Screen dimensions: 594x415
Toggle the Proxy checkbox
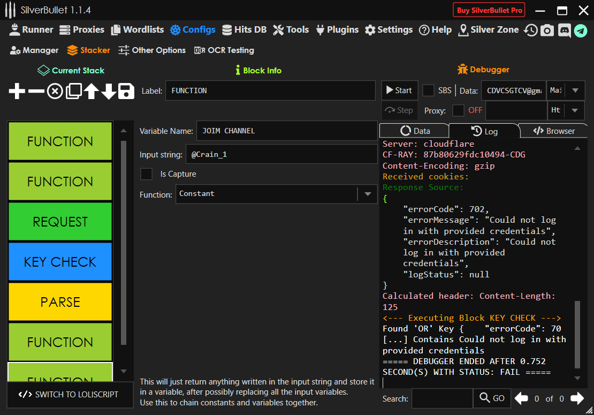point(458,110)
